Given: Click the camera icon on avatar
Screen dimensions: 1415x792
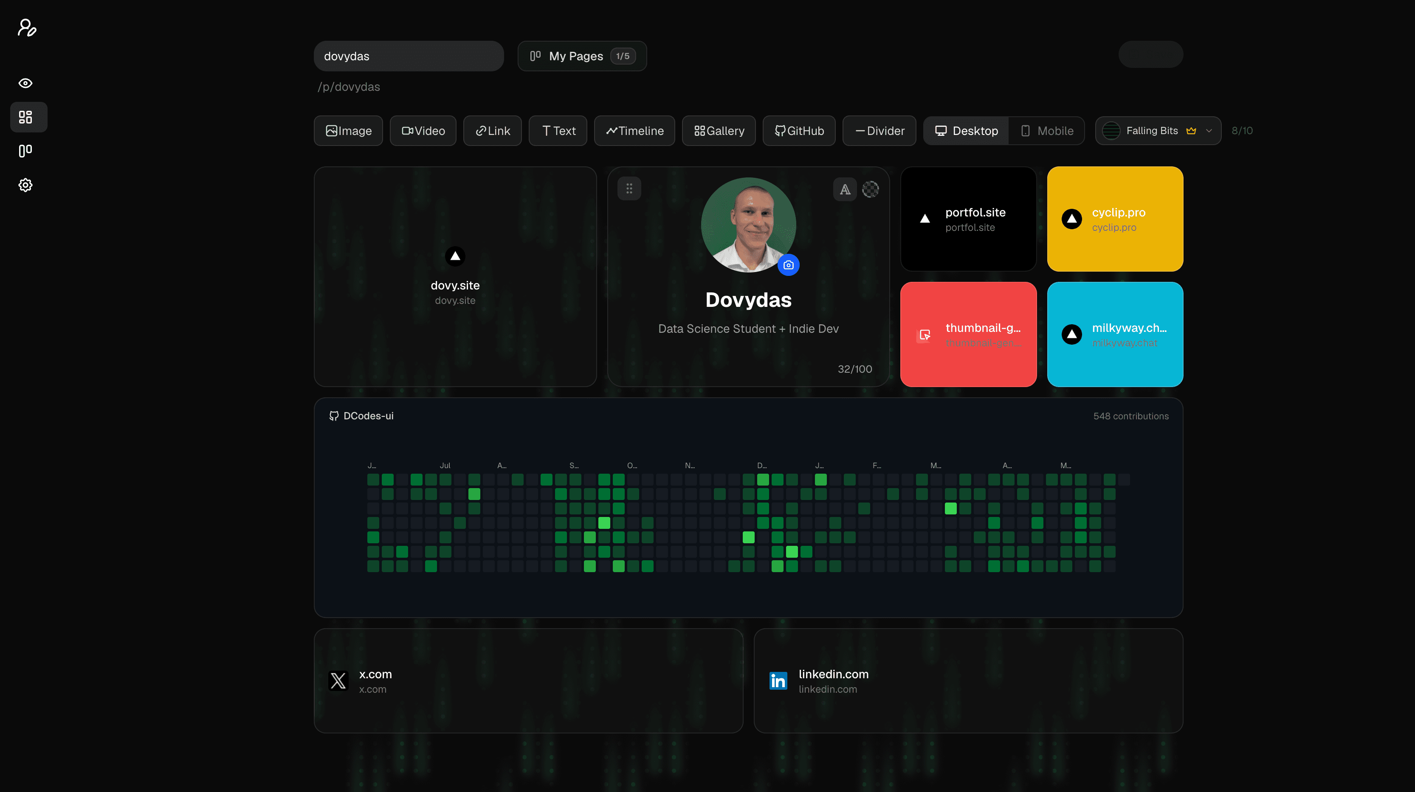Looking at the screenshot, I should pos(788,265).
